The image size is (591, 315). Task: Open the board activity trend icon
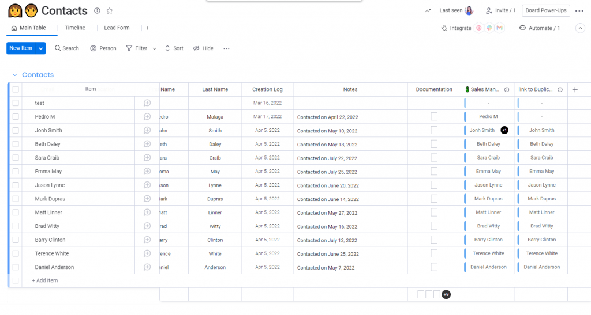pos(428,10)
